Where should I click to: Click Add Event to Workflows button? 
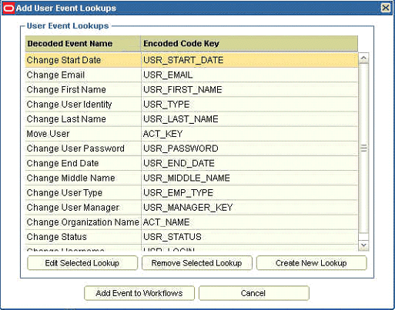coord(139,293)
